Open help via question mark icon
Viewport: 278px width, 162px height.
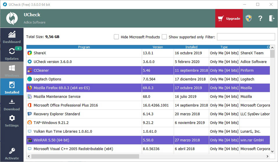pyautogui.click(x=260, y=18)
